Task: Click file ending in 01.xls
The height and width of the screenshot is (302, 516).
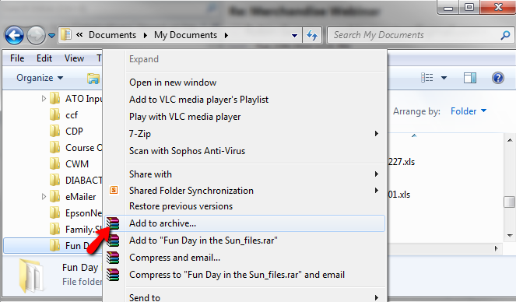Action: pos(399,195)
